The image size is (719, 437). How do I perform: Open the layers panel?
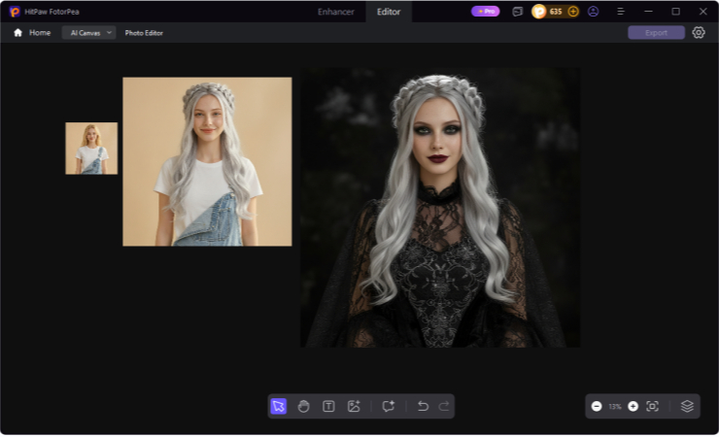point(687,406)
